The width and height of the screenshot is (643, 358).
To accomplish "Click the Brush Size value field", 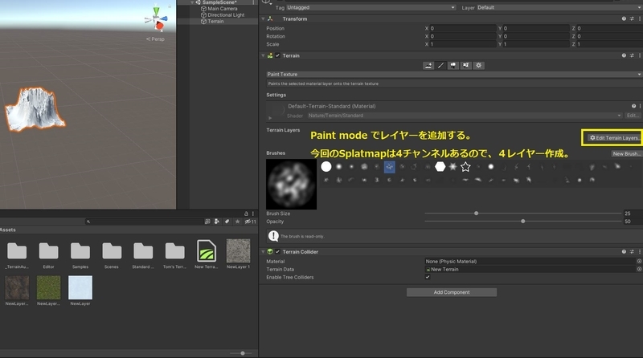I will [x=633, y=214].
